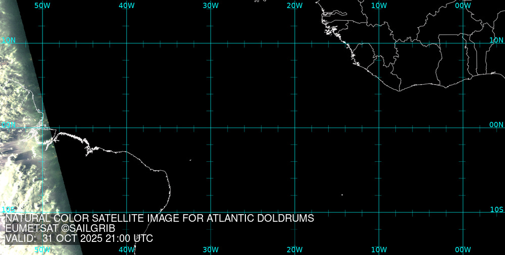Click the grid intersection of 30W and equator

coord(211,127)
